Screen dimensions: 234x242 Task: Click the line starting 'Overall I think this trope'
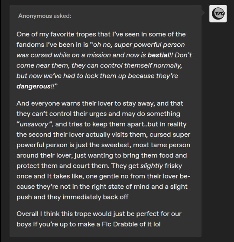[x=99, y=214]
